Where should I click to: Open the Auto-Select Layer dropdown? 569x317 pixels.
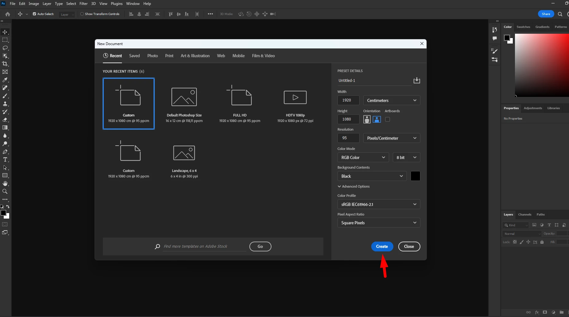tap(67, 14)
